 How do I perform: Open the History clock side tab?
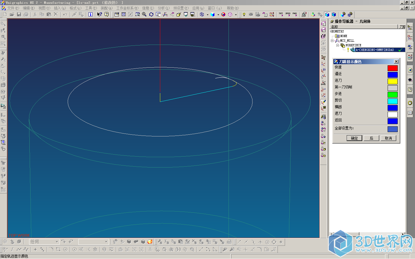[410, 103]
